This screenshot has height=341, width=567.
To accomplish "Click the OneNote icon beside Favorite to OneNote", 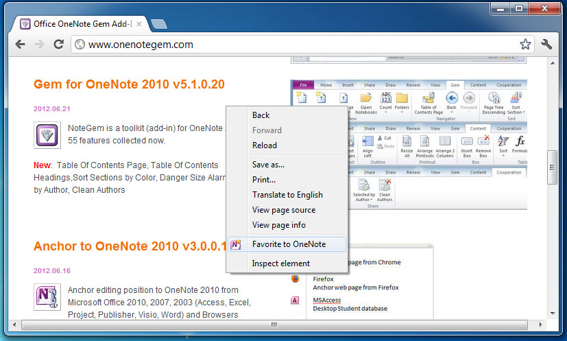I will [x=236, y=244].
